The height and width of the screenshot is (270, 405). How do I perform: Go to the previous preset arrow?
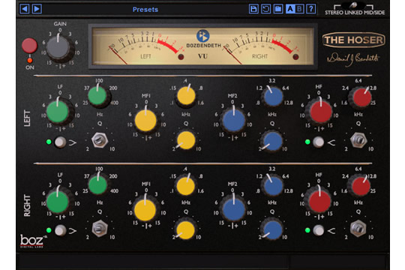[24, 9]
